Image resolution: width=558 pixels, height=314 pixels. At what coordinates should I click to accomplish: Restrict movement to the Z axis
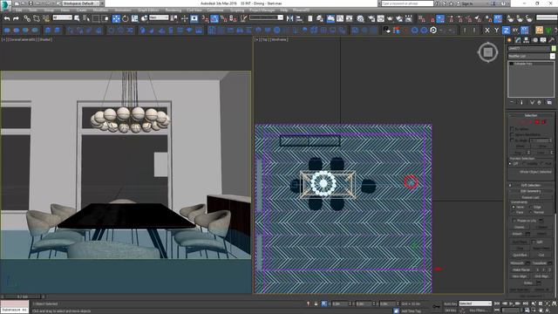coord(506,31)
